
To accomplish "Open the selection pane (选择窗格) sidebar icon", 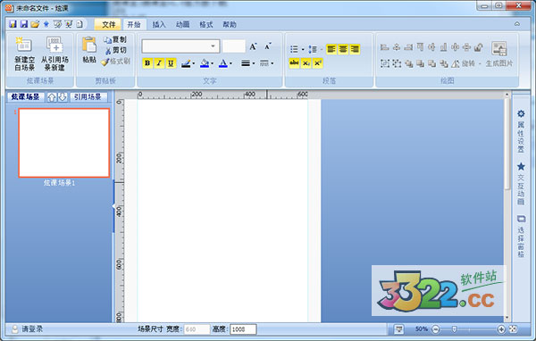I will click(x=521, y=236).
